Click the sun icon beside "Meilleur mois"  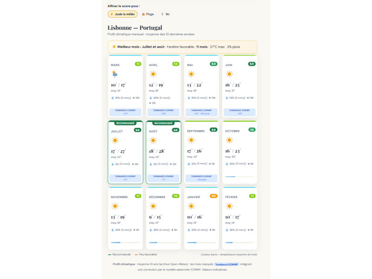click(x=114, y=47)
